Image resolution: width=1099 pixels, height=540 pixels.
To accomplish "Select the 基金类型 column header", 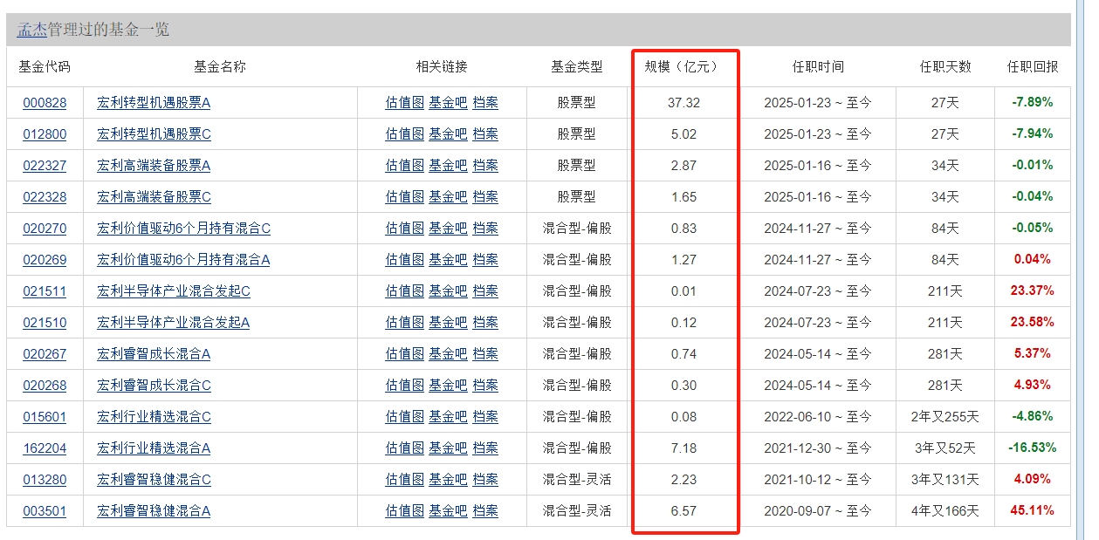I will 577,67.
